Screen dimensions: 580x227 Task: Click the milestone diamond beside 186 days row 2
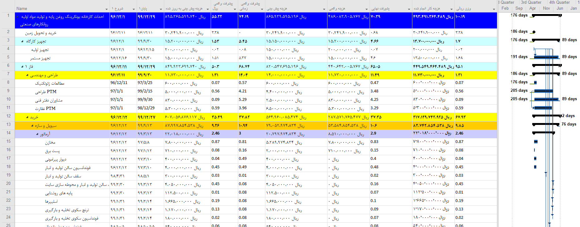pos(534,32)
